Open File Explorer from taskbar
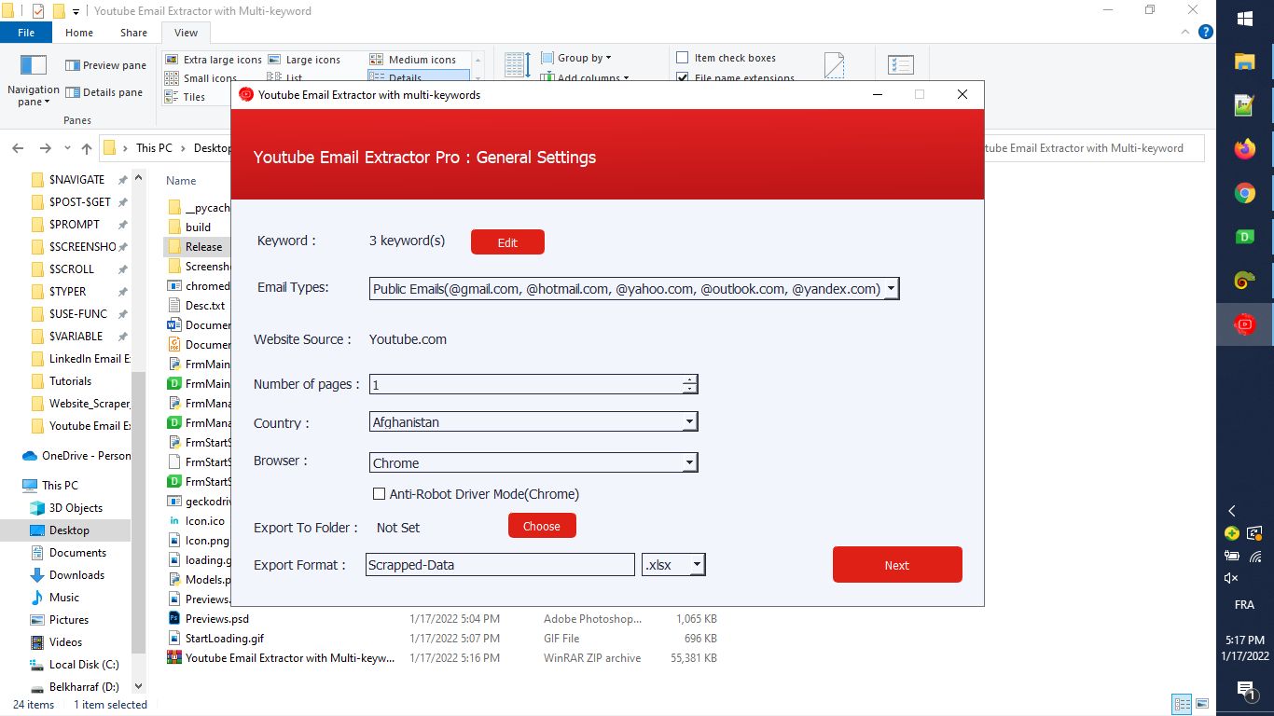 1244,62
